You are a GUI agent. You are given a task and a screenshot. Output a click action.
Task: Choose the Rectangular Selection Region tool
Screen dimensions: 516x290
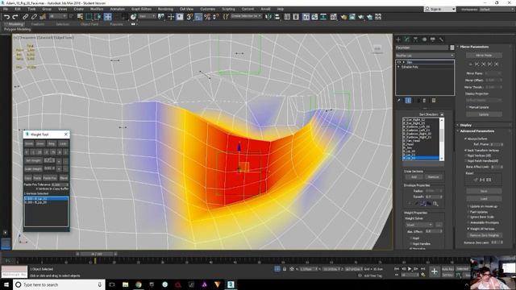tap(89, 17)
